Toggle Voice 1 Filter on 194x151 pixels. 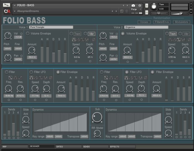(x=7, y=72)
